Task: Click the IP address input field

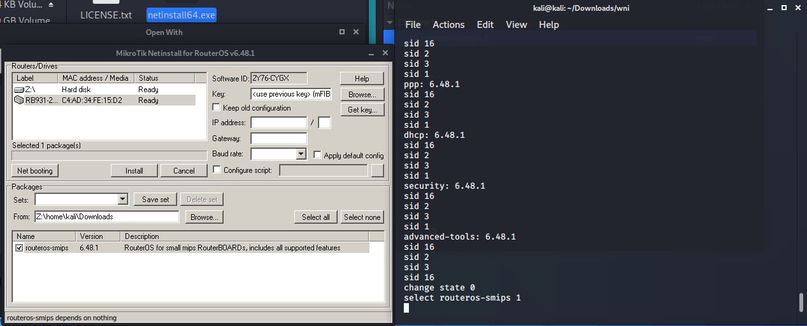Action: pos(279,123)
